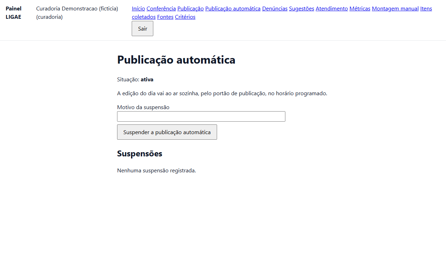Click Suspender a publicação automática button

167,132
